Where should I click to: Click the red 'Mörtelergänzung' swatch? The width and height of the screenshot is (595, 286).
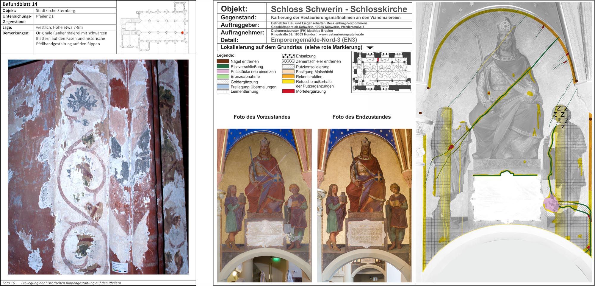(288, 91)
